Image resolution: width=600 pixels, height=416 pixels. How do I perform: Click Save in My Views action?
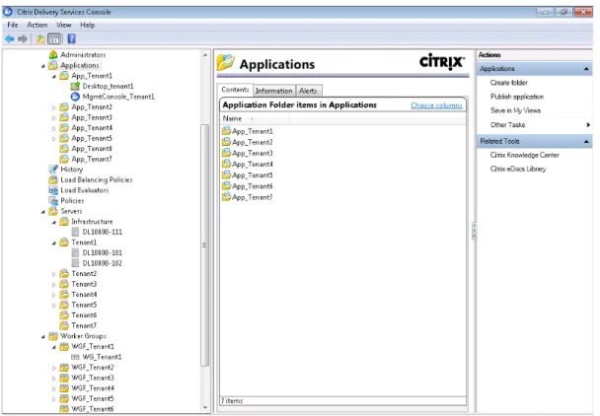click(x=515, y=110)
